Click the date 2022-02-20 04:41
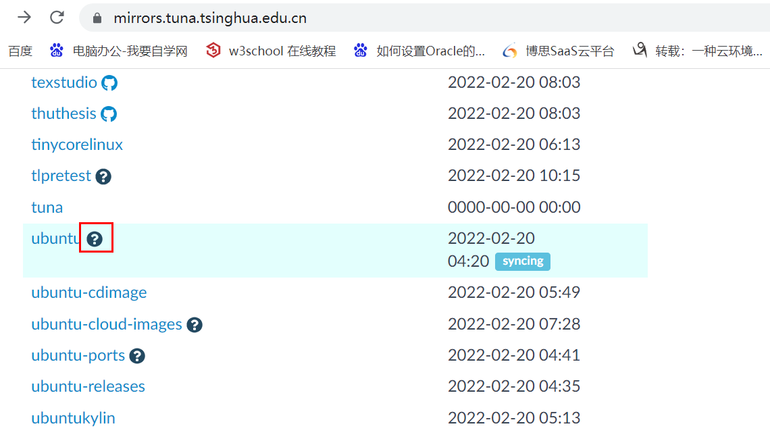The image size is (770, 439). (x=514, y=355)
